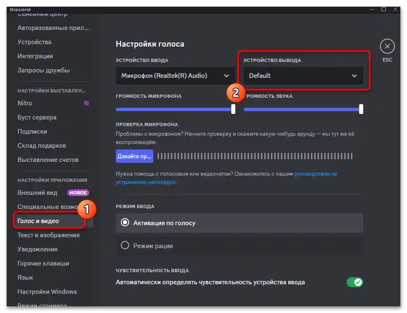Click the ESC close icon
This screenshot has height=313, width=407.
[387, 46]
